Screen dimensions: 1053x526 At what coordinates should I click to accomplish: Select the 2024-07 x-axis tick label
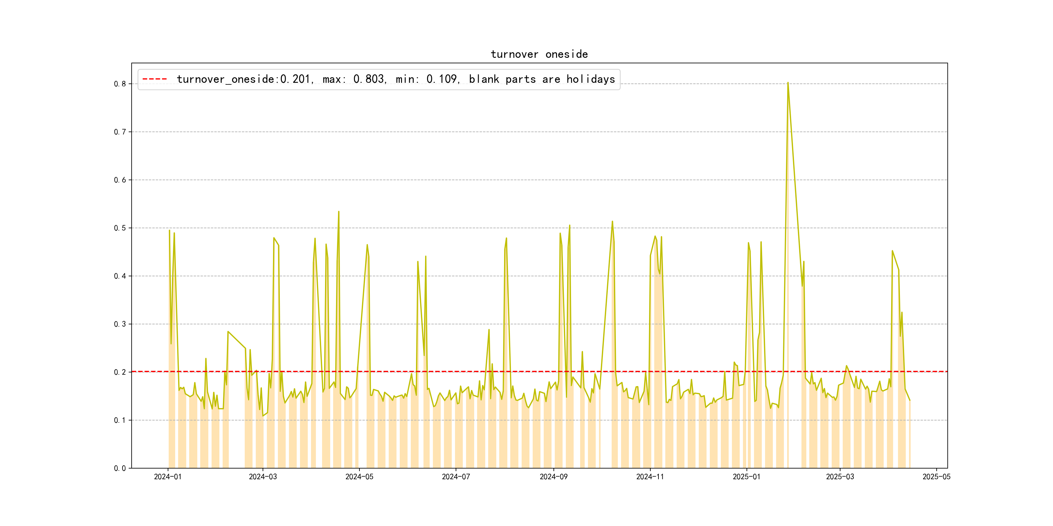coord(456,477)
